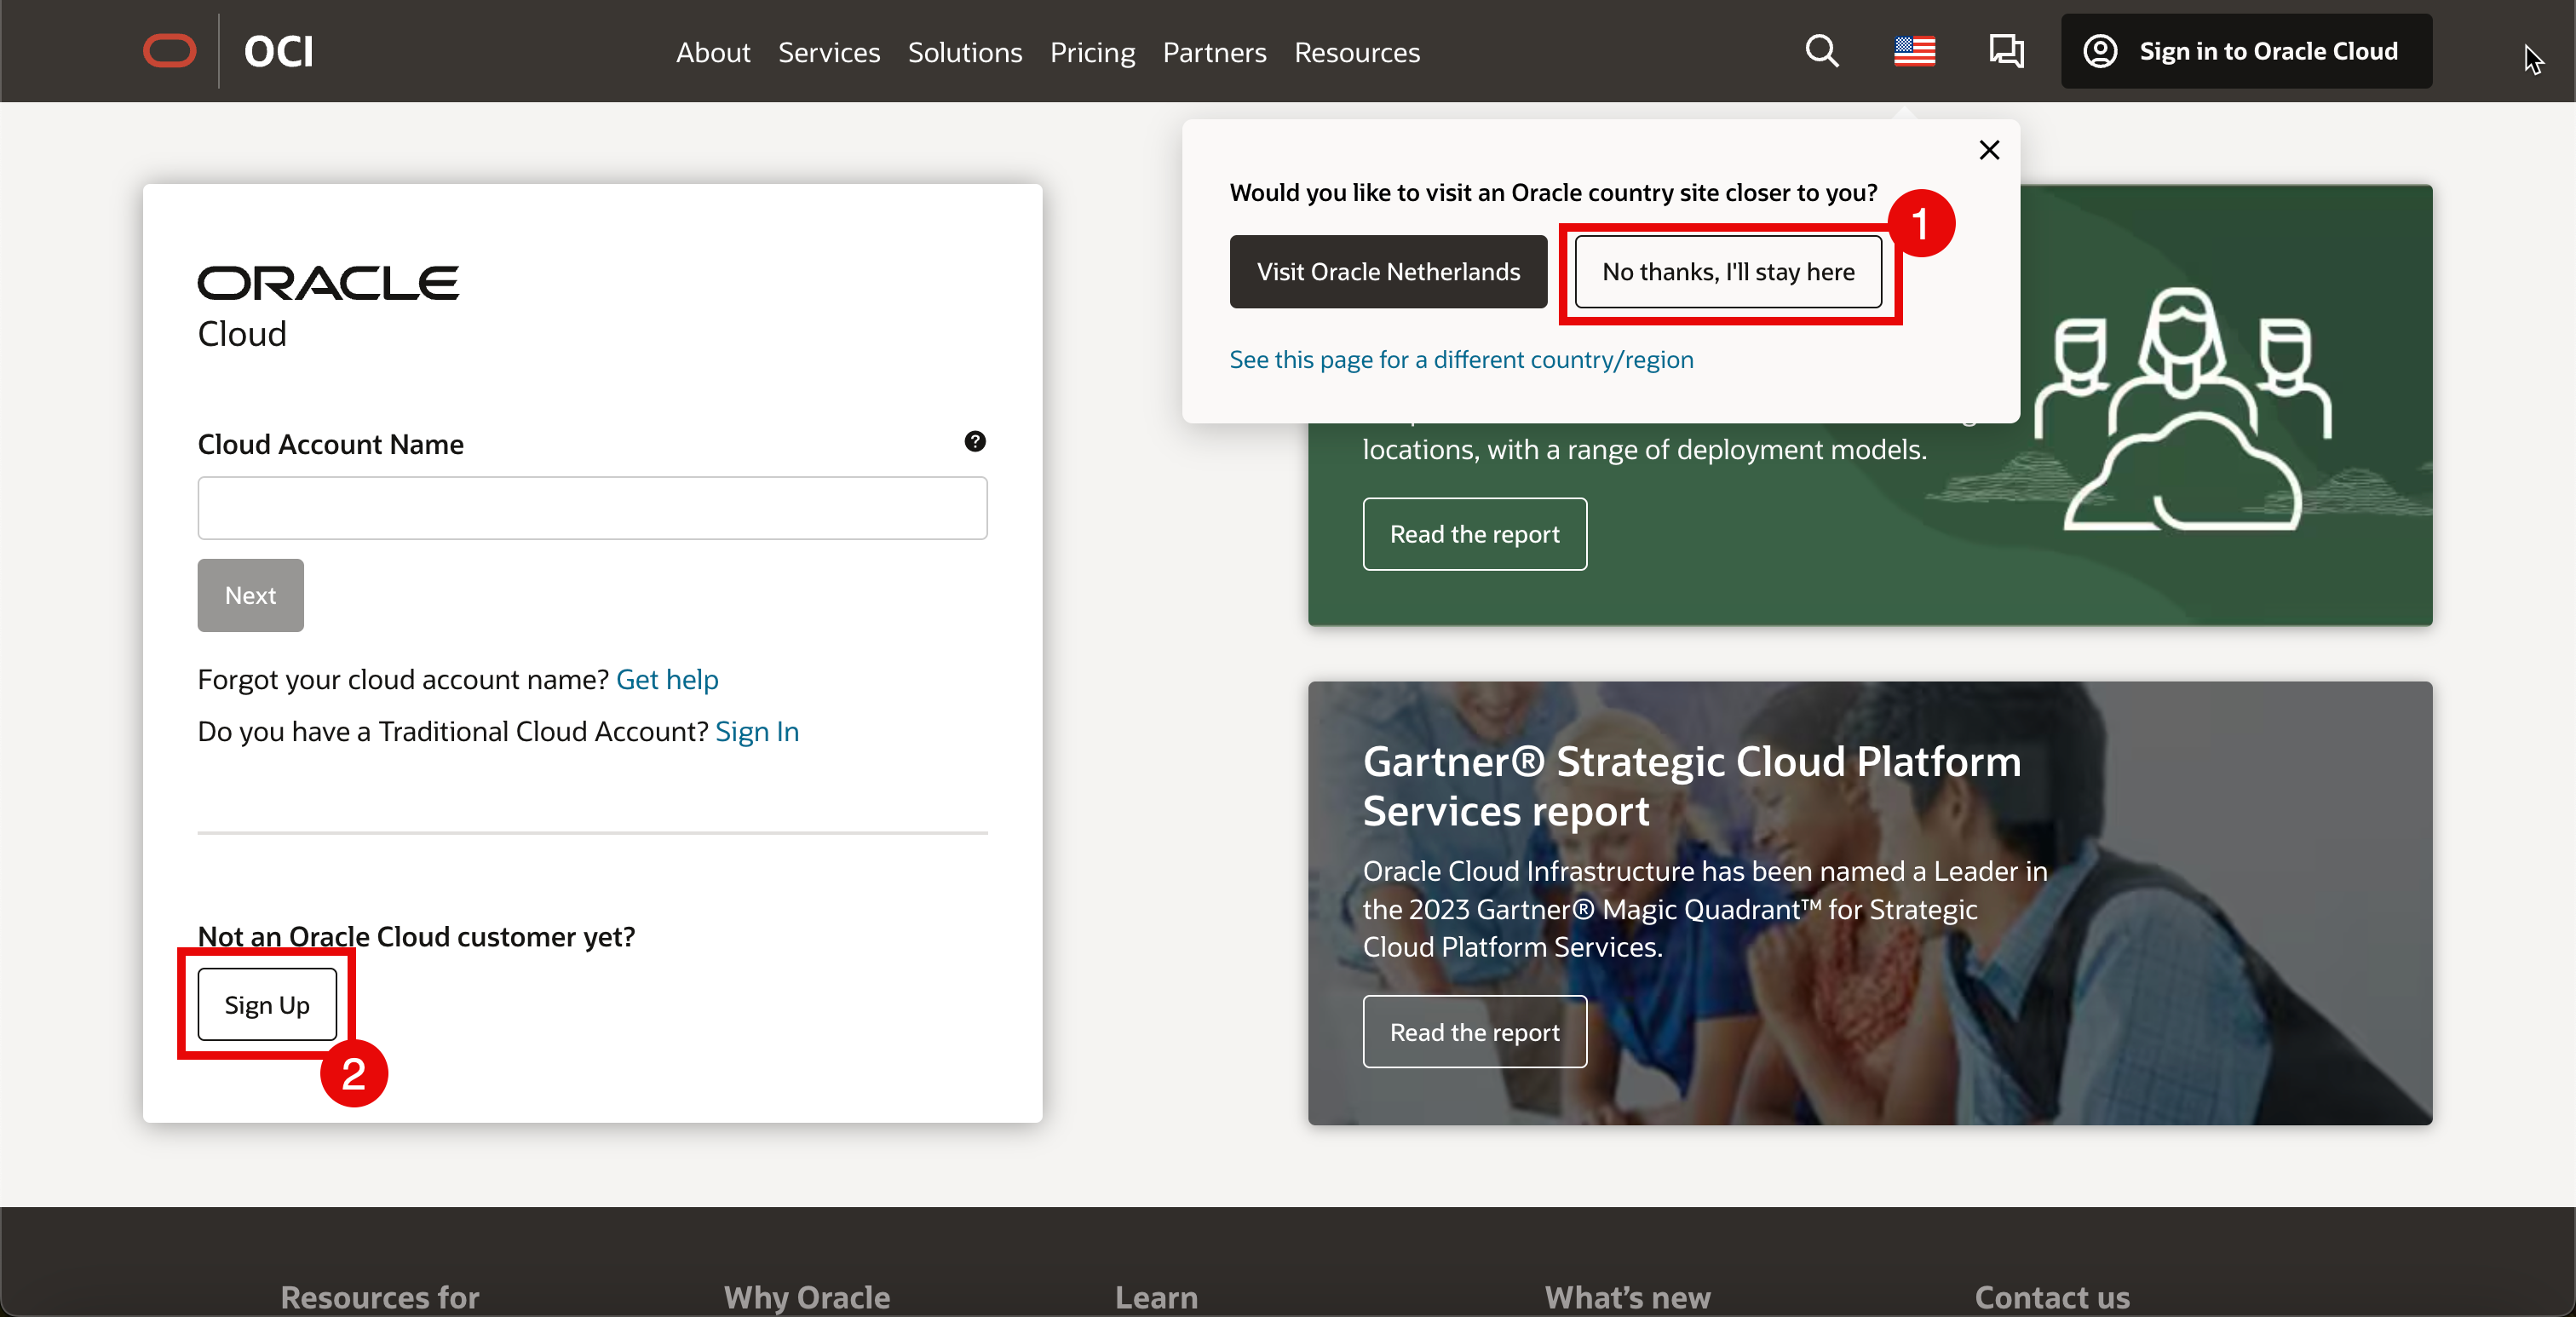Open the search magnifier icon
Screen dimensions: 2576x1317
[1821, 51]
